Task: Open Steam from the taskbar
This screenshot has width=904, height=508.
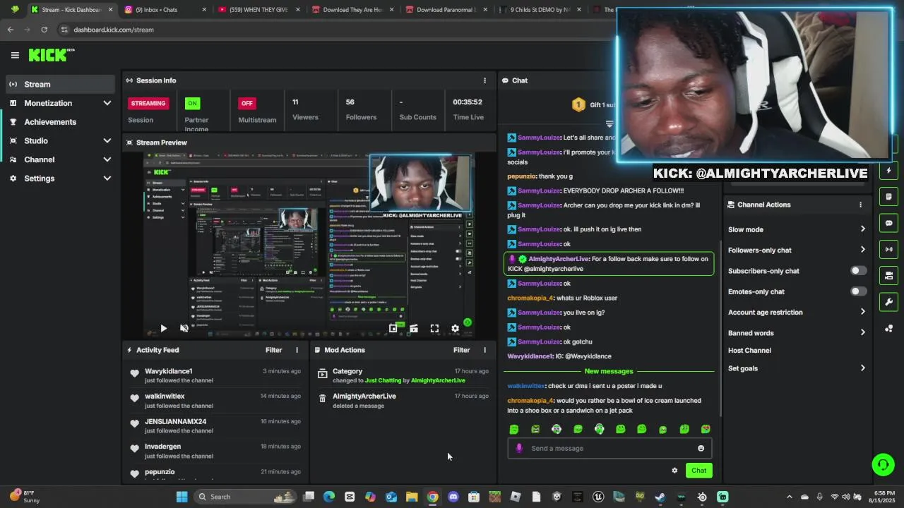Action: click(660, 497)
